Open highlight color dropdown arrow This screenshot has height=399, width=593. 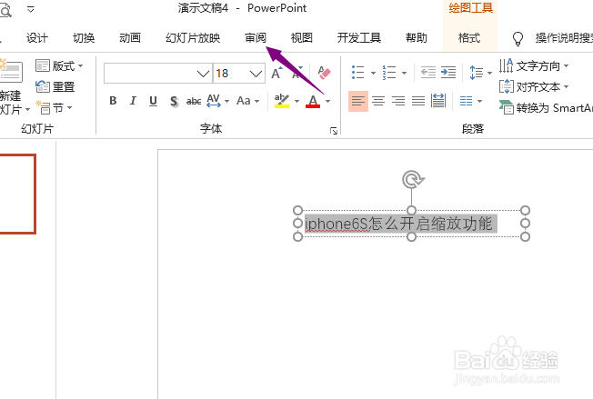click(x=296, y=101)
